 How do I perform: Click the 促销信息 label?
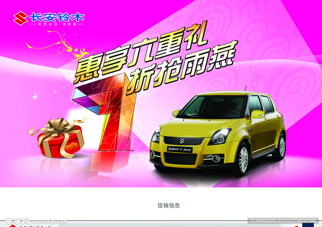click(169, 205)
